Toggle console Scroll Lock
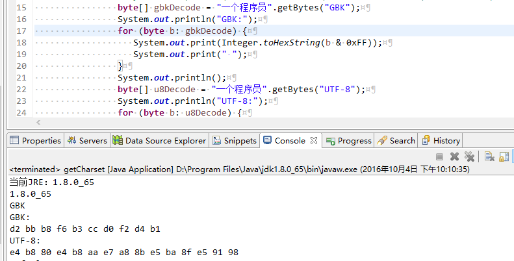 (504, 156)
